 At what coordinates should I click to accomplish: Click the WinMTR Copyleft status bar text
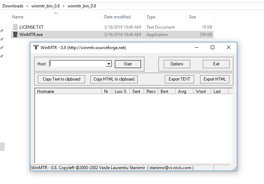pyautogui.click(x=112, y=168)
